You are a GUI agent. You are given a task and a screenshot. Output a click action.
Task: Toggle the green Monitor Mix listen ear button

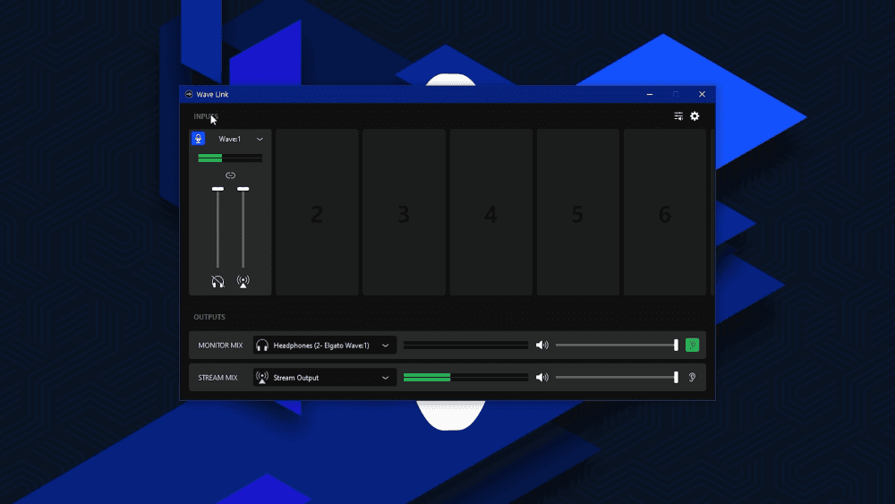click(x=693, y=346)
